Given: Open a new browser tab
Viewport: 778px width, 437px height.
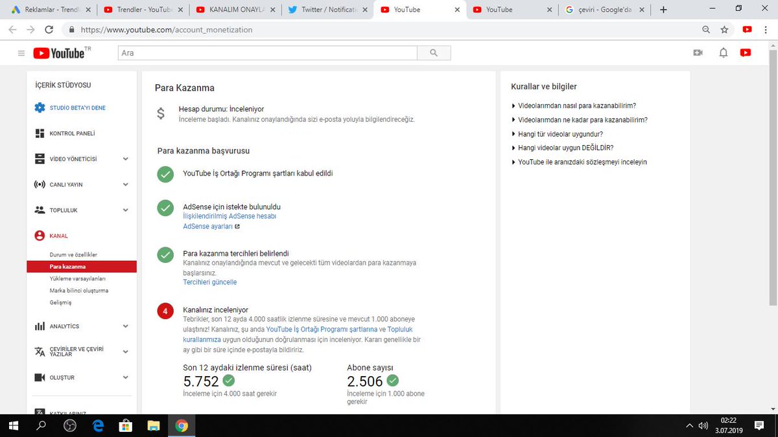Looking at the screenshot, I should coord(663,10).
